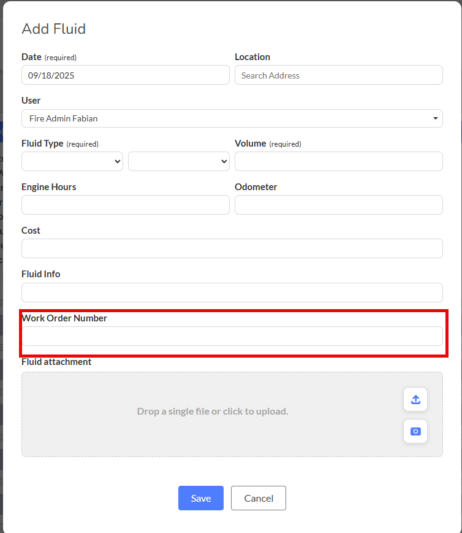Image resolution: width=462 pixels, height=533 pixels.
Task: Click the Work Order Number input
Action: tap(232, 336)
